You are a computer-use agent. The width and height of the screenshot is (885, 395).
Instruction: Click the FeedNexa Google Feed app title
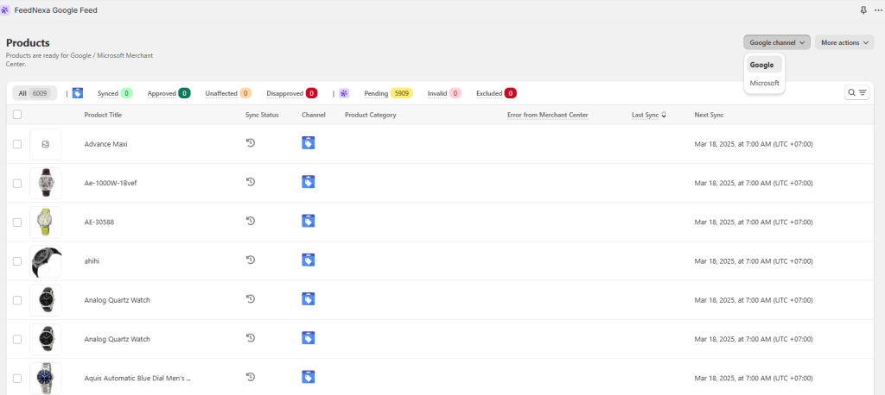pos(56,10)
